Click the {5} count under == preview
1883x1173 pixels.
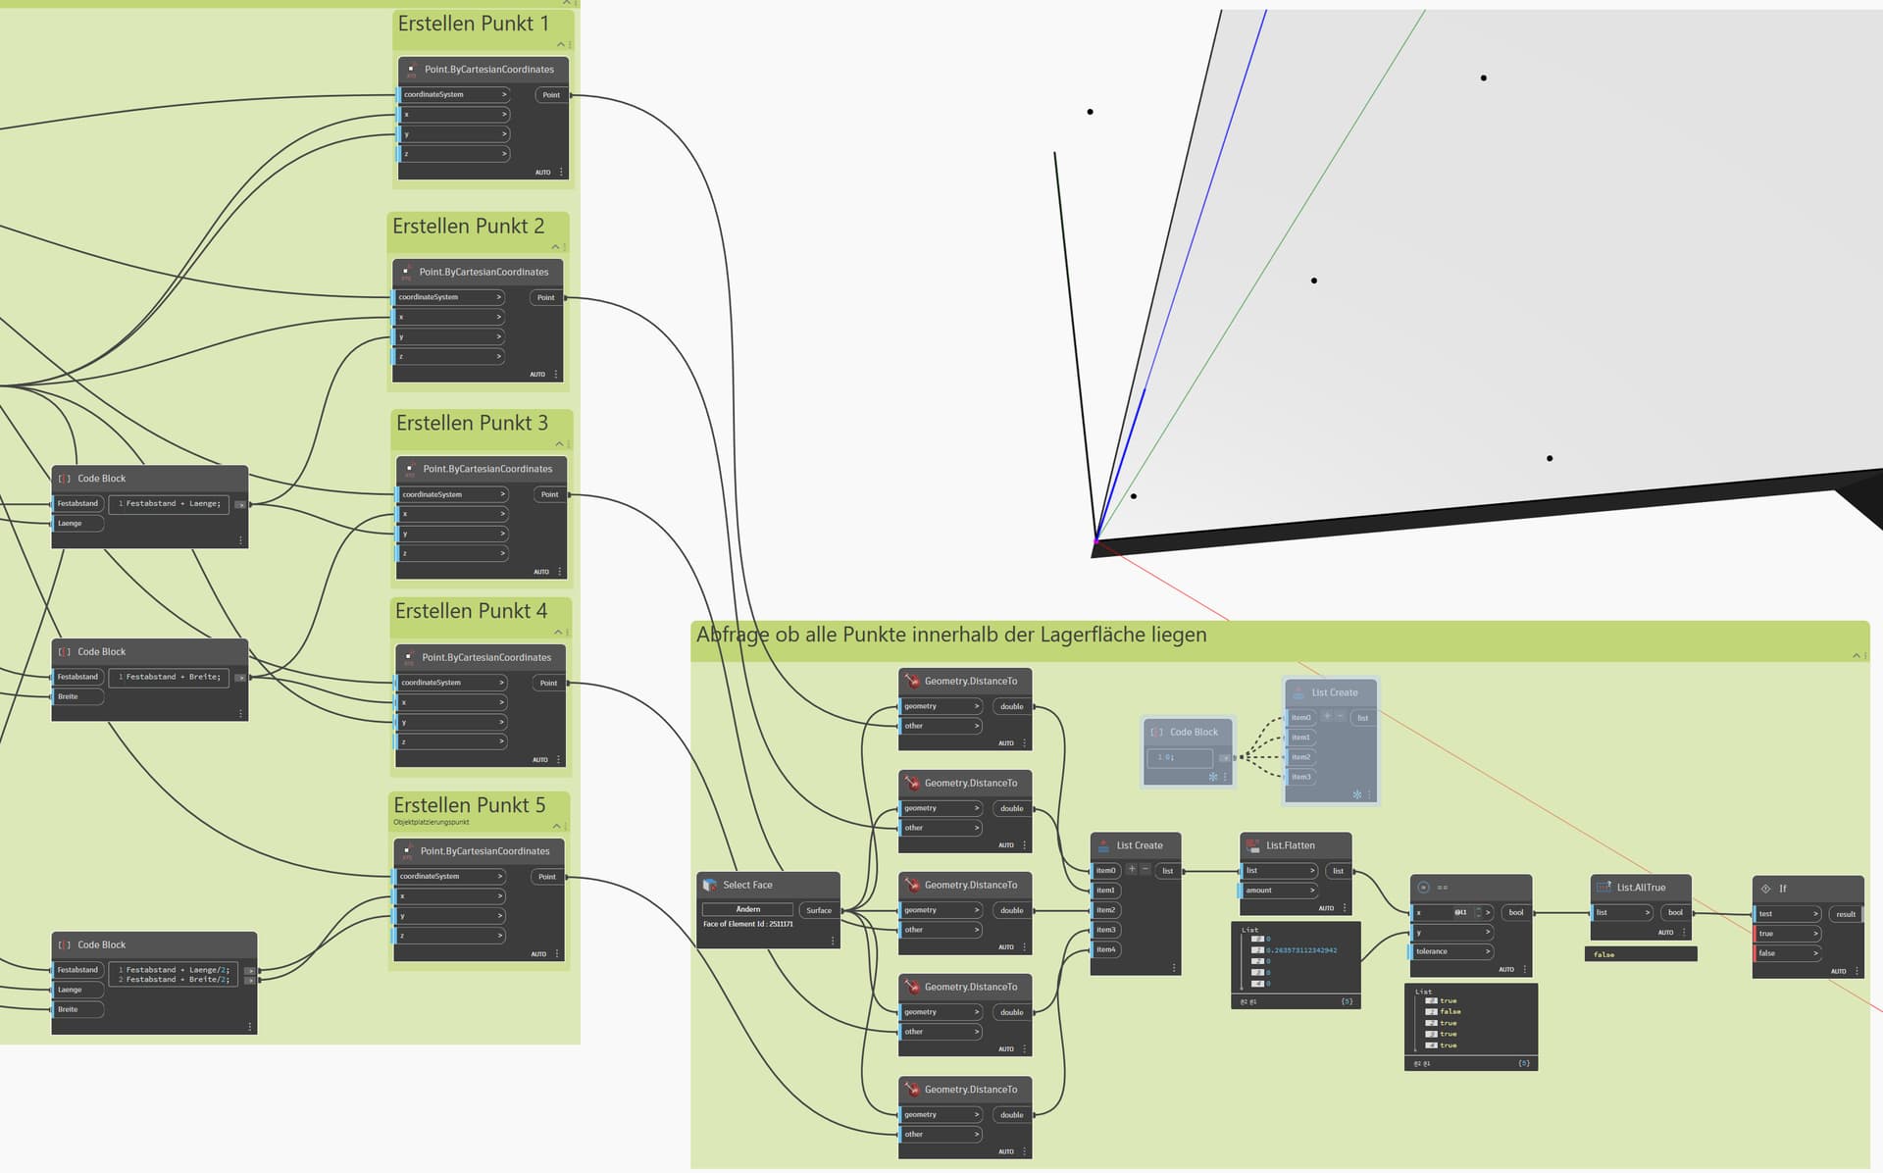click(x=1524, y=1063)
